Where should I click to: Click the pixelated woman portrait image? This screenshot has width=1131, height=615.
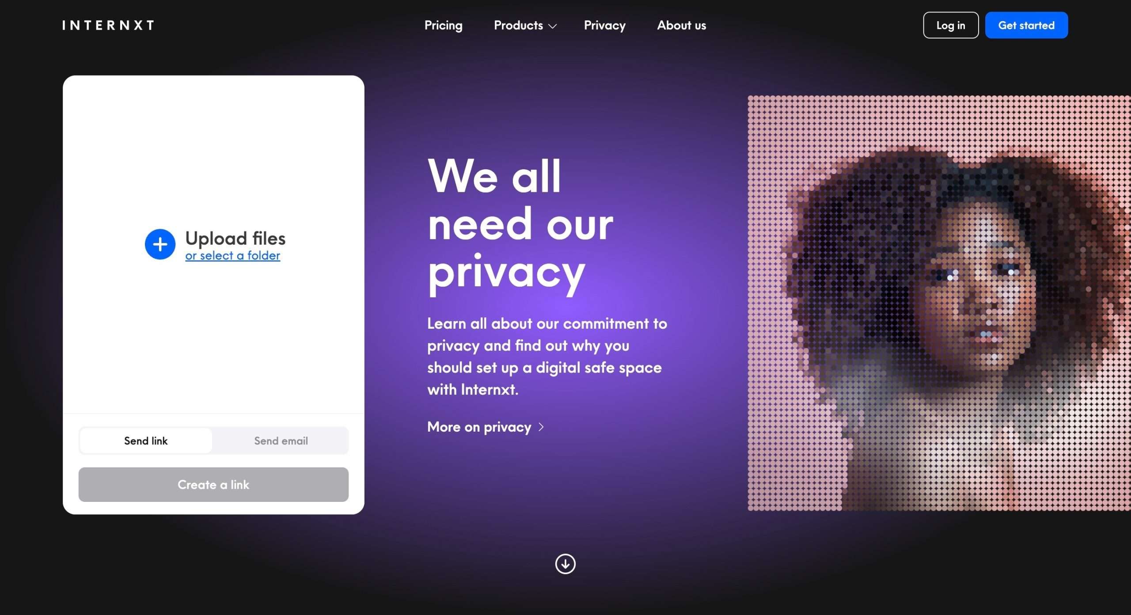(939, 303)
